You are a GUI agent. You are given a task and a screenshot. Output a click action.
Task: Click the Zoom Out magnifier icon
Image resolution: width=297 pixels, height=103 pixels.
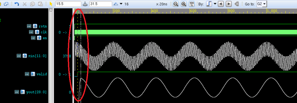(x=176, y=4)
